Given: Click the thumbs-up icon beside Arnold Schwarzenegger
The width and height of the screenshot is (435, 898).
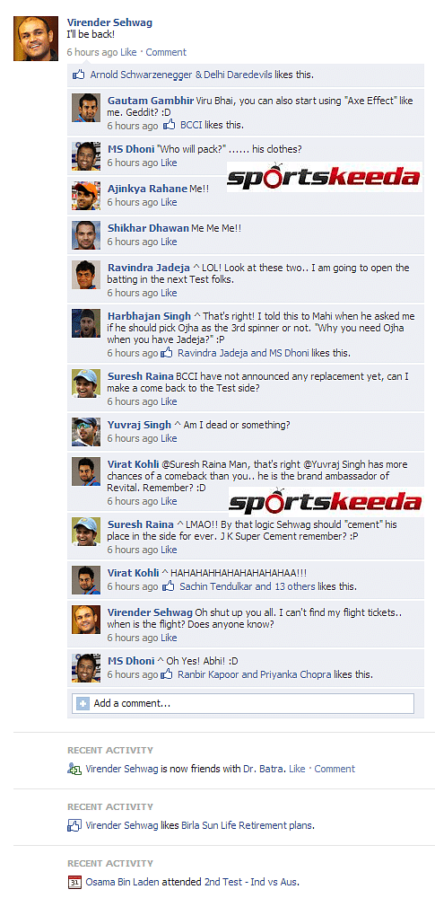Looking at the screenshot, I should point(79,75).
